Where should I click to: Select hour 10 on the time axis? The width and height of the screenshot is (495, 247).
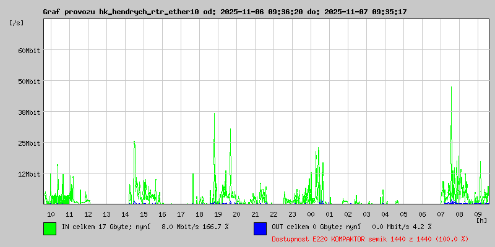pos(51,214)
